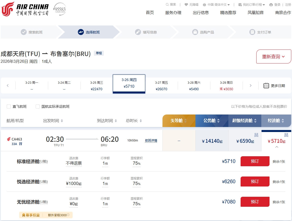The width and height of the screenshot is (292, 221).
Task: Open the 服务办理 navigation menu
Action: [173, 12]
